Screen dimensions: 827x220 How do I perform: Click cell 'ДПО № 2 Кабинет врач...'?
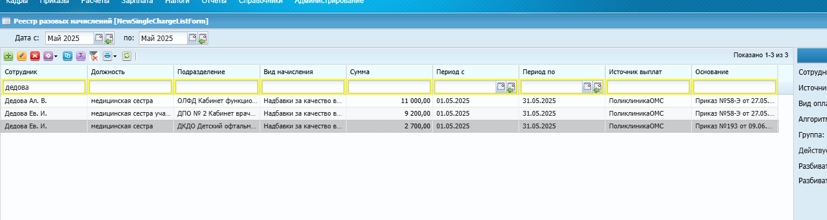pyautogui.click(x=217, y=113)
